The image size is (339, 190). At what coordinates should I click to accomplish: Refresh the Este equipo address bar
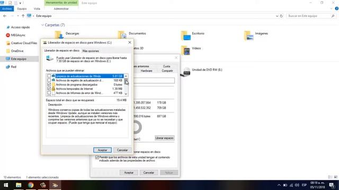coord(281,16)
